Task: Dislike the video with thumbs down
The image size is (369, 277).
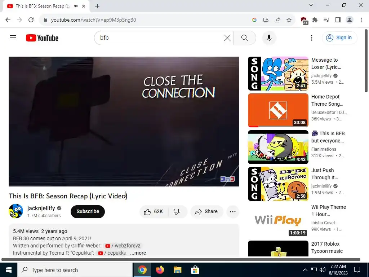Action: pyautogui.click(x=177, y=211)
